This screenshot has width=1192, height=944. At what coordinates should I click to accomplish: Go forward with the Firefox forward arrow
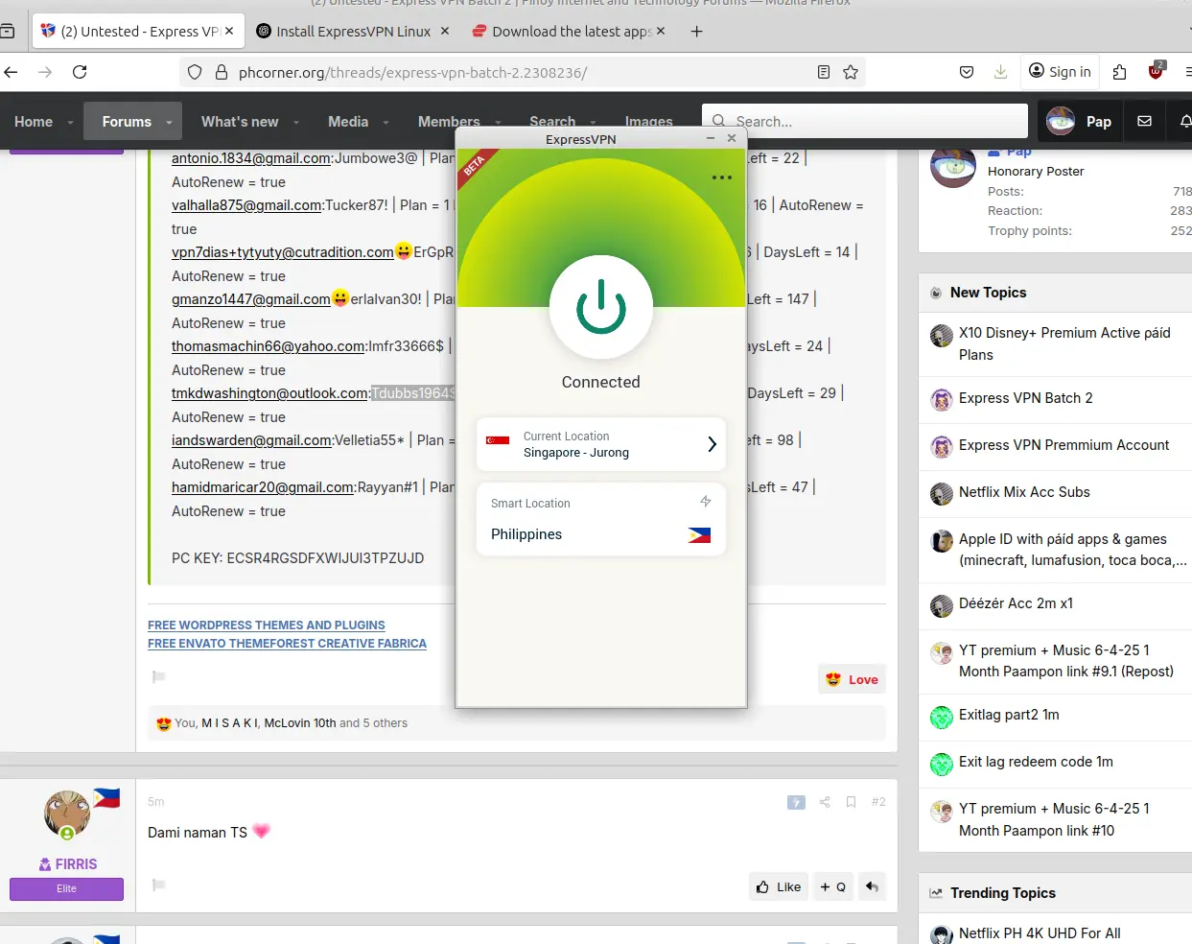tap(45, 72)
